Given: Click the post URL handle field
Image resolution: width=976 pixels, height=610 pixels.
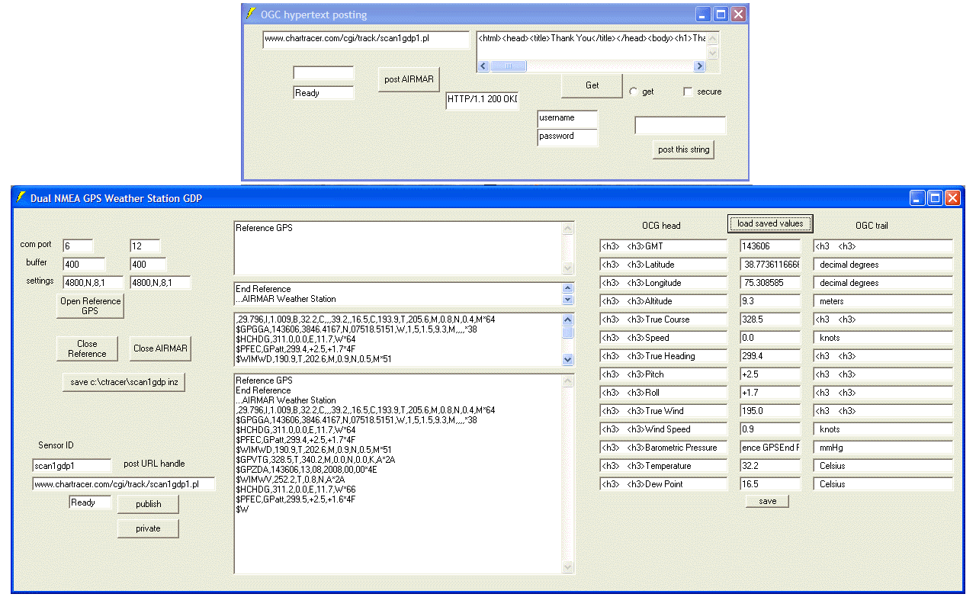Looking at the screenshot, I should (x=124, y=484).
